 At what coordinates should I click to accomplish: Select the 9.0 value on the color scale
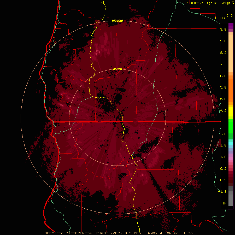(x=223, y=41)
